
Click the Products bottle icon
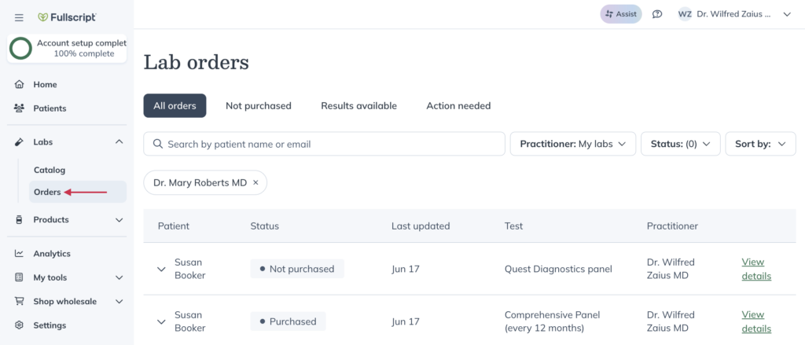coord(20,220)
